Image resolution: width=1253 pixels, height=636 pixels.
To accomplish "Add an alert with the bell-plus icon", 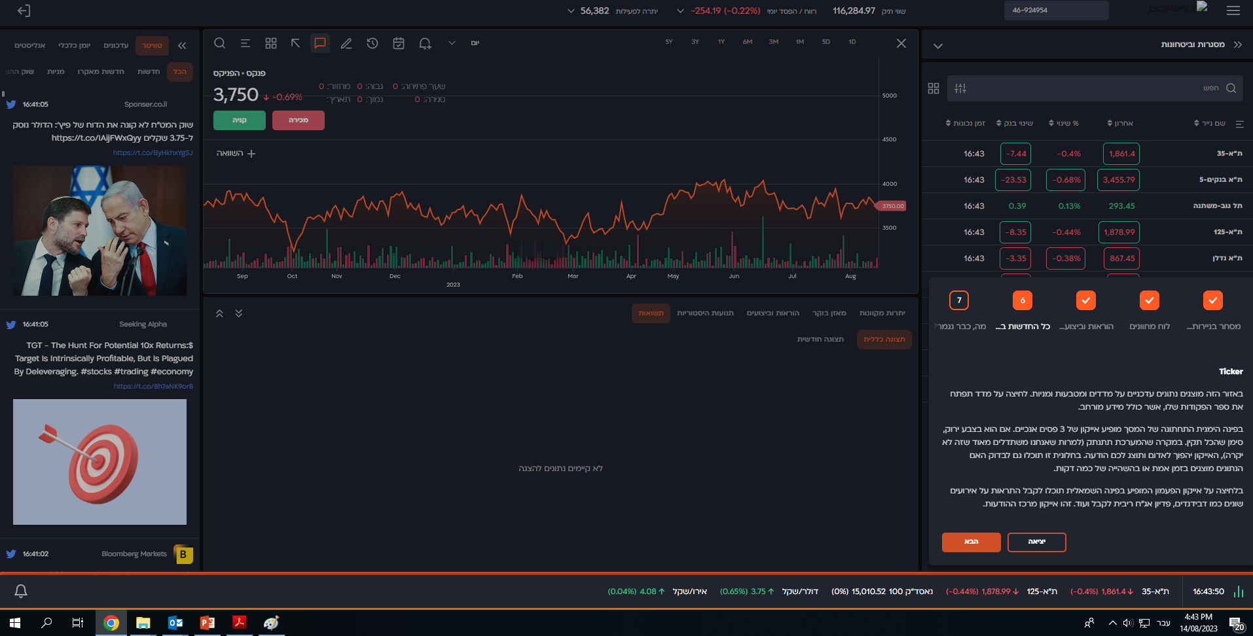I will [425, 43].
